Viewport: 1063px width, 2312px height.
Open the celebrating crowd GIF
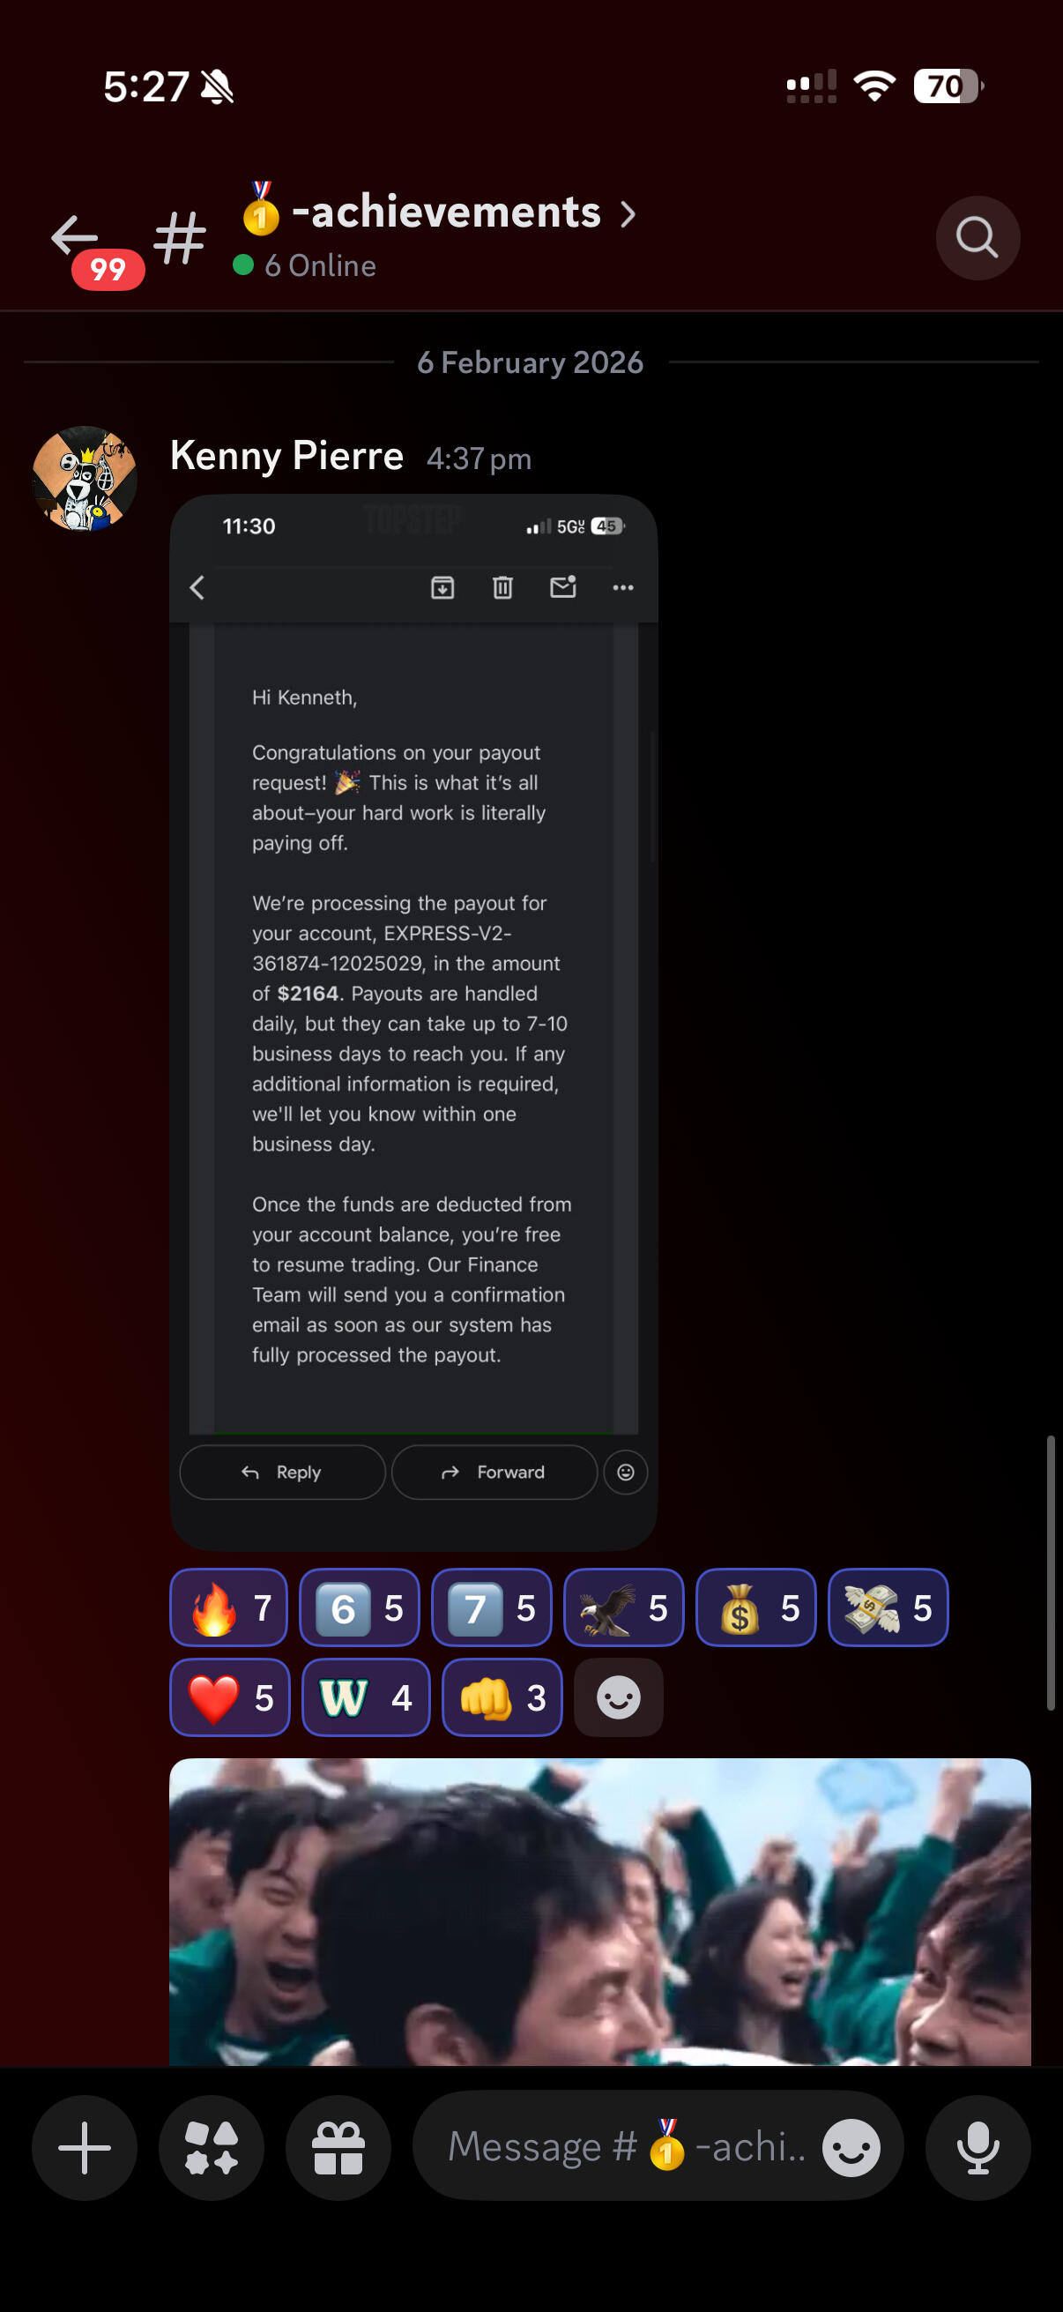(x=600, y=1911)
